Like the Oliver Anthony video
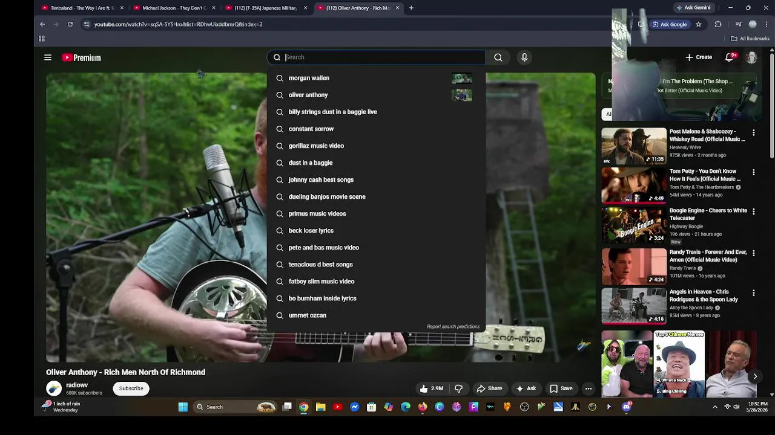 coord(432,388)
